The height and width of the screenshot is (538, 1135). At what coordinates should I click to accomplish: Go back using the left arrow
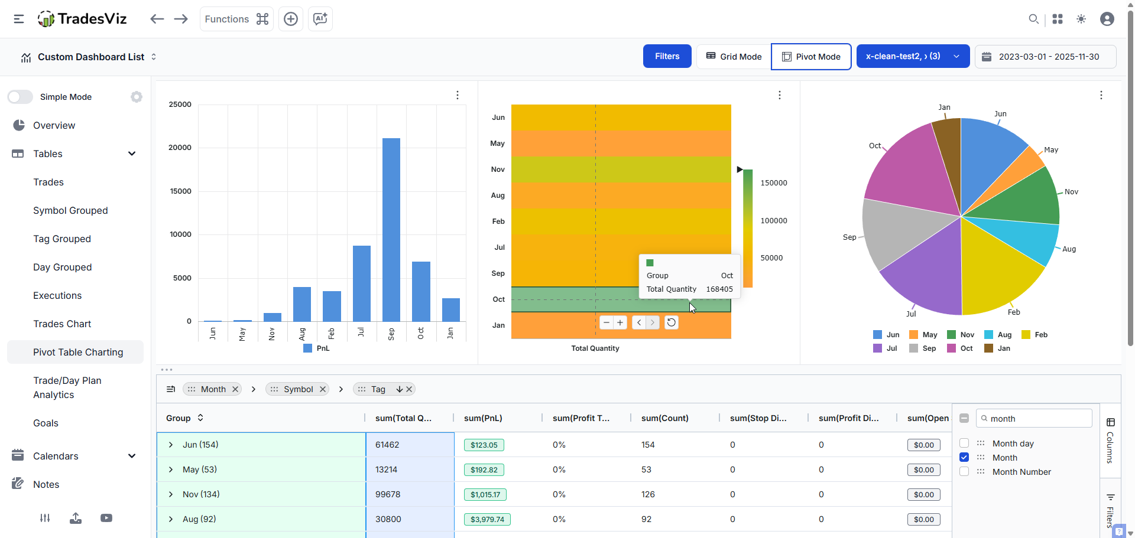[157, 19]
